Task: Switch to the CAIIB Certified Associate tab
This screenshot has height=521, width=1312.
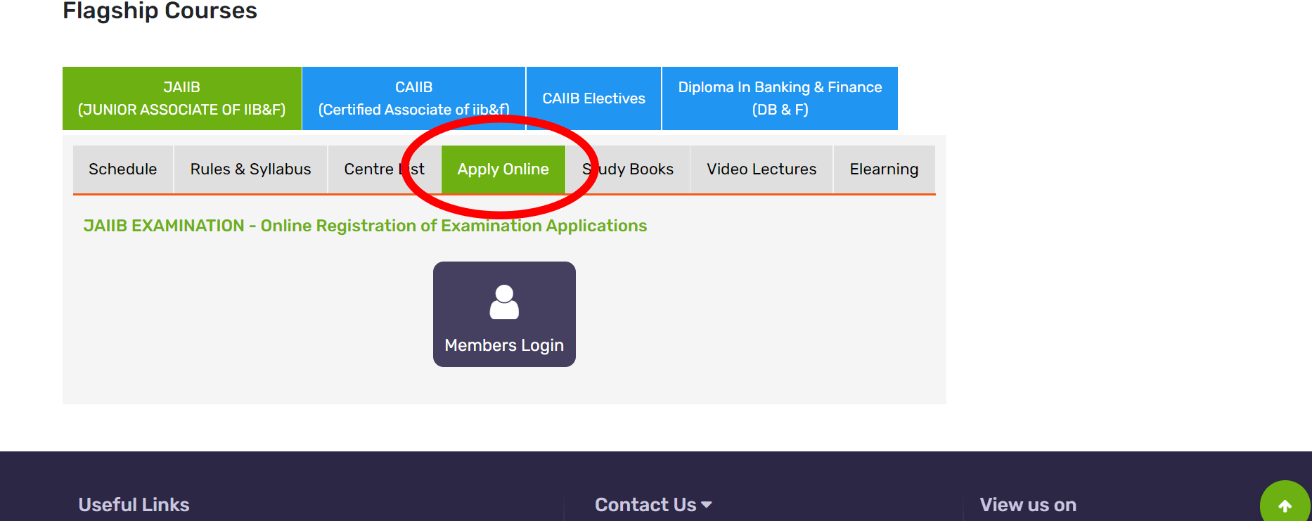Action: [x=413, y=98]
